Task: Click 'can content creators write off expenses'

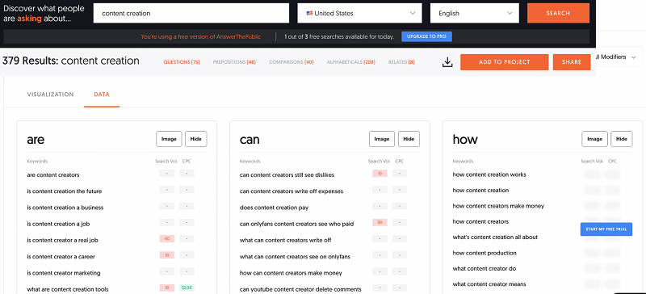Action: click(x=292, y=191)
